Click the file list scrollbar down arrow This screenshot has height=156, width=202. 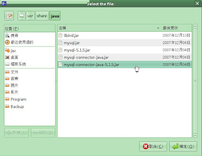pyautogui.click(x=195, y=135)
